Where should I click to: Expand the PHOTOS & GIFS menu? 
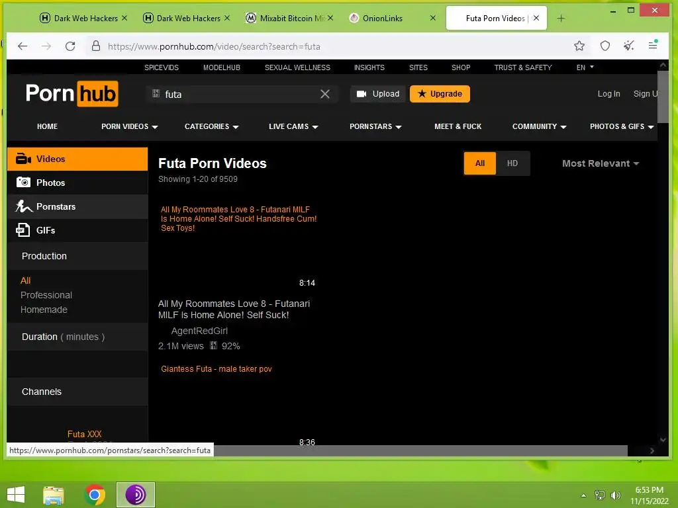[x=621, y=126]
